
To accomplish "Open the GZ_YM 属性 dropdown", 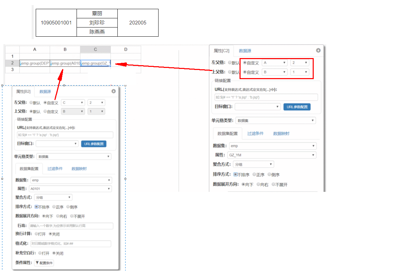I will coord(272,155).
